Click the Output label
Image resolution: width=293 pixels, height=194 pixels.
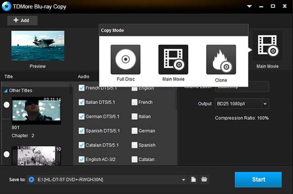[x=205, y=104]
